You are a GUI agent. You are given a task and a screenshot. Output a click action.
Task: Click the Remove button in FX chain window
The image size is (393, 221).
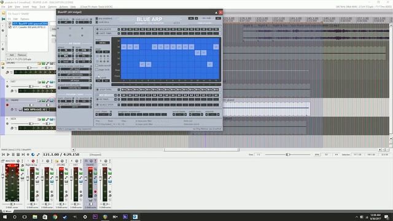click(22, 55)
